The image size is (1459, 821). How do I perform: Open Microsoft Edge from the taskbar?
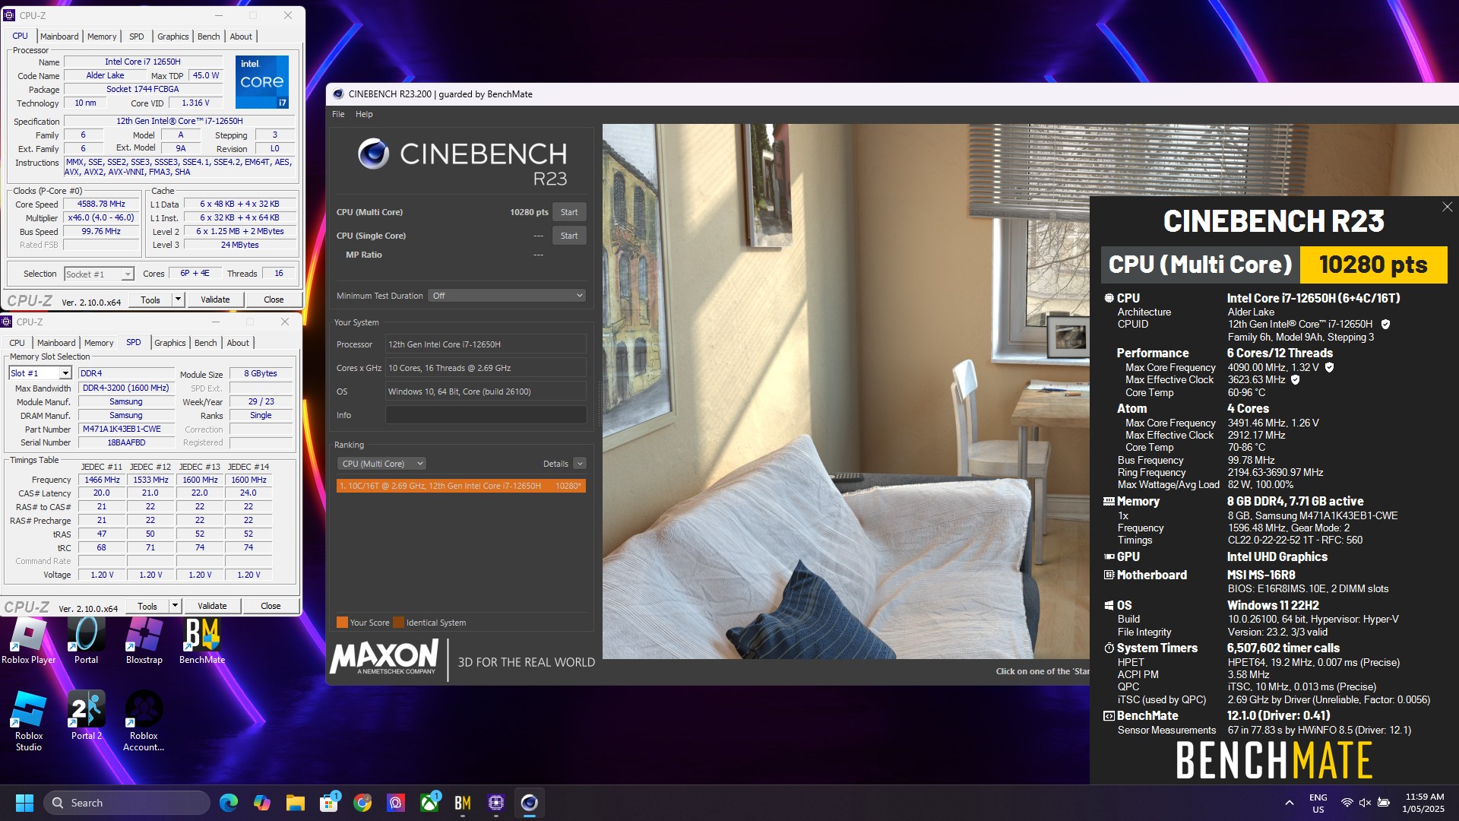coord(228,803)
